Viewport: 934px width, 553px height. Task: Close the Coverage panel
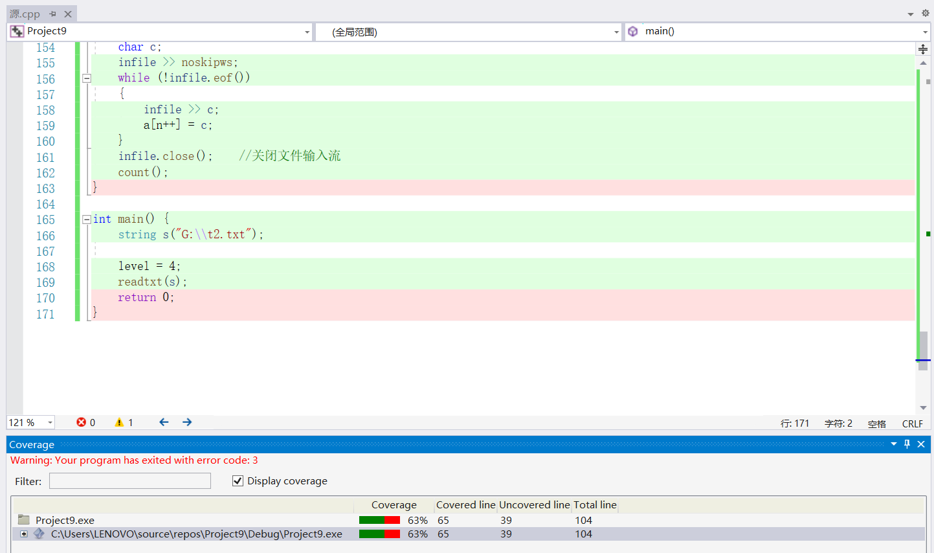click(921, 444)
